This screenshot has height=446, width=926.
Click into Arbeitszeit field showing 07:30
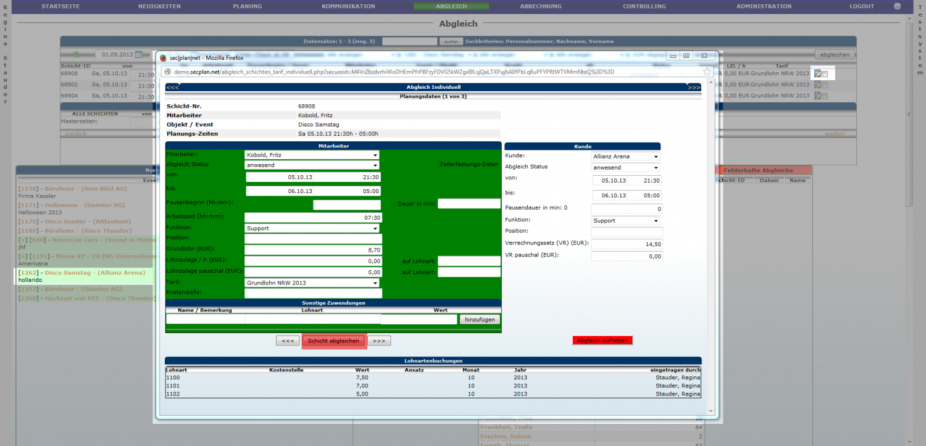click(x=313, y=217)
